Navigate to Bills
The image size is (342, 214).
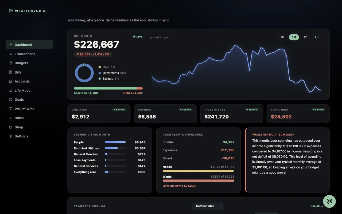pyautogui.click(x=29, y=72)
